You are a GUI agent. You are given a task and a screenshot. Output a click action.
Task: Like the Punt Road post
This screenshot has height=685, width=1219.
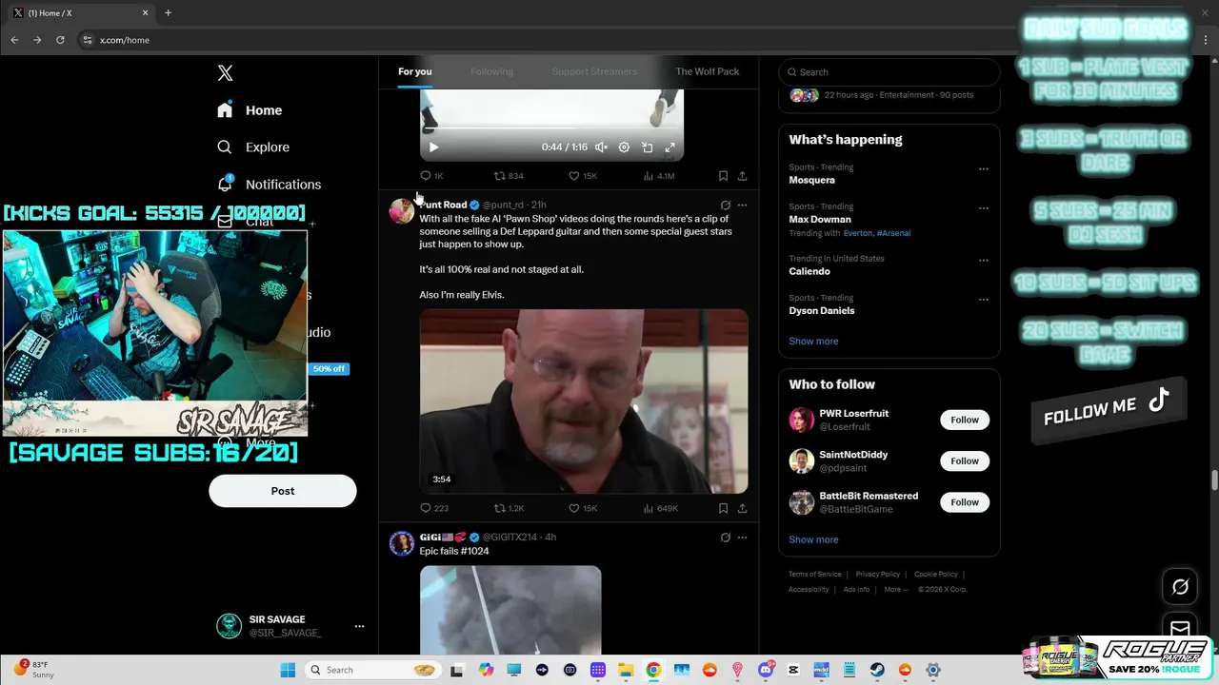[582, 509]
